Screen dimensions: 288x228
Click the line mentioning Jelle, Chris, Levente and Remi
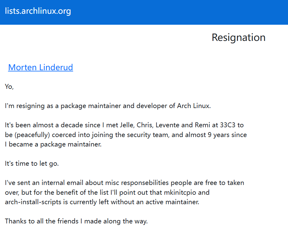coord(124,125)
